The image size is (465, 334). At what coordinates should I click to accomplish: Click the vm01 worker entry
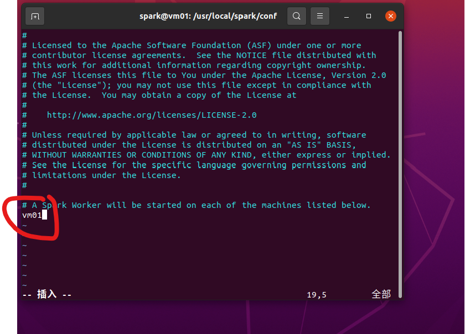point(32,215)
